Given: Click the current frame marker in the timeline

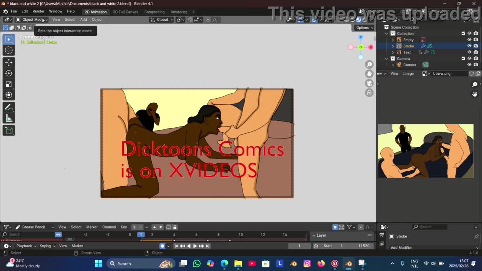Looking at the screenshot, I should tap(141, 234).
